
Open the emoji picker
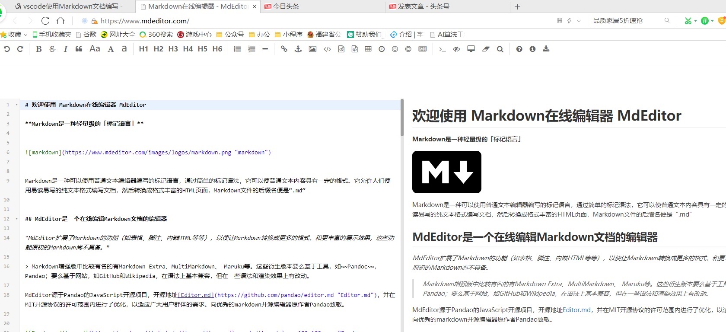point(395,49)
